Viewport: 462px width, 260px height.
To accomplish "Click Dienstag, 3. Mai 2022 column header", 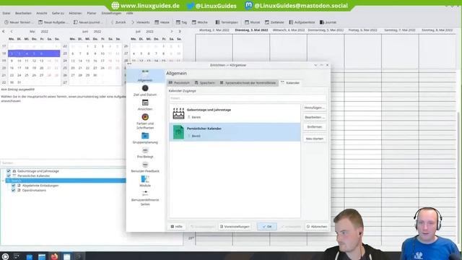I will pos(251,30).
